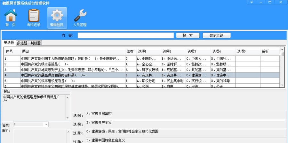
Task: Click cell B、民主集中制 in row 5
Action: [173, 81]
